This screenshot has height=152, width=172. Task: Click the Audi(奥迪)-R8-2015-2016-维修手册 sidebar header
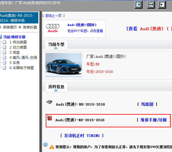19,18
